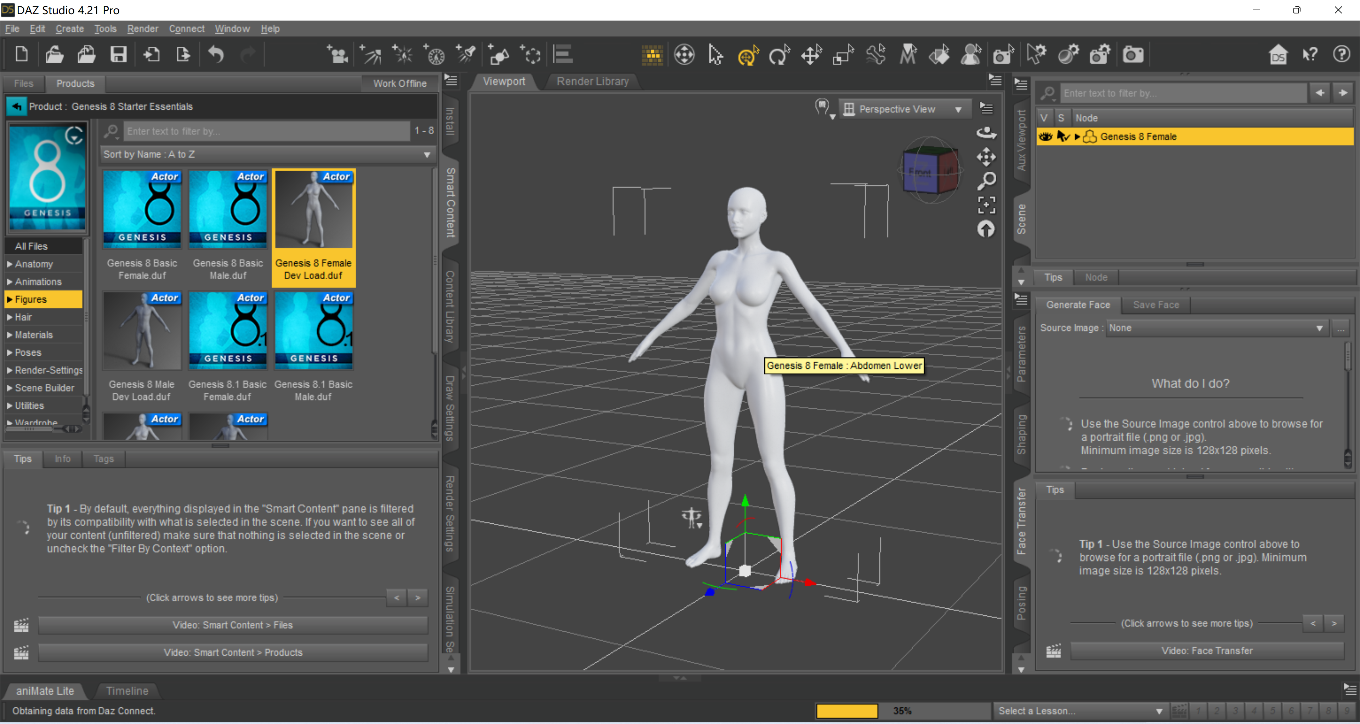This screenshot has width=1360, height=724.
Task: Expand the Anatomy category
Action: click(10, 264)
